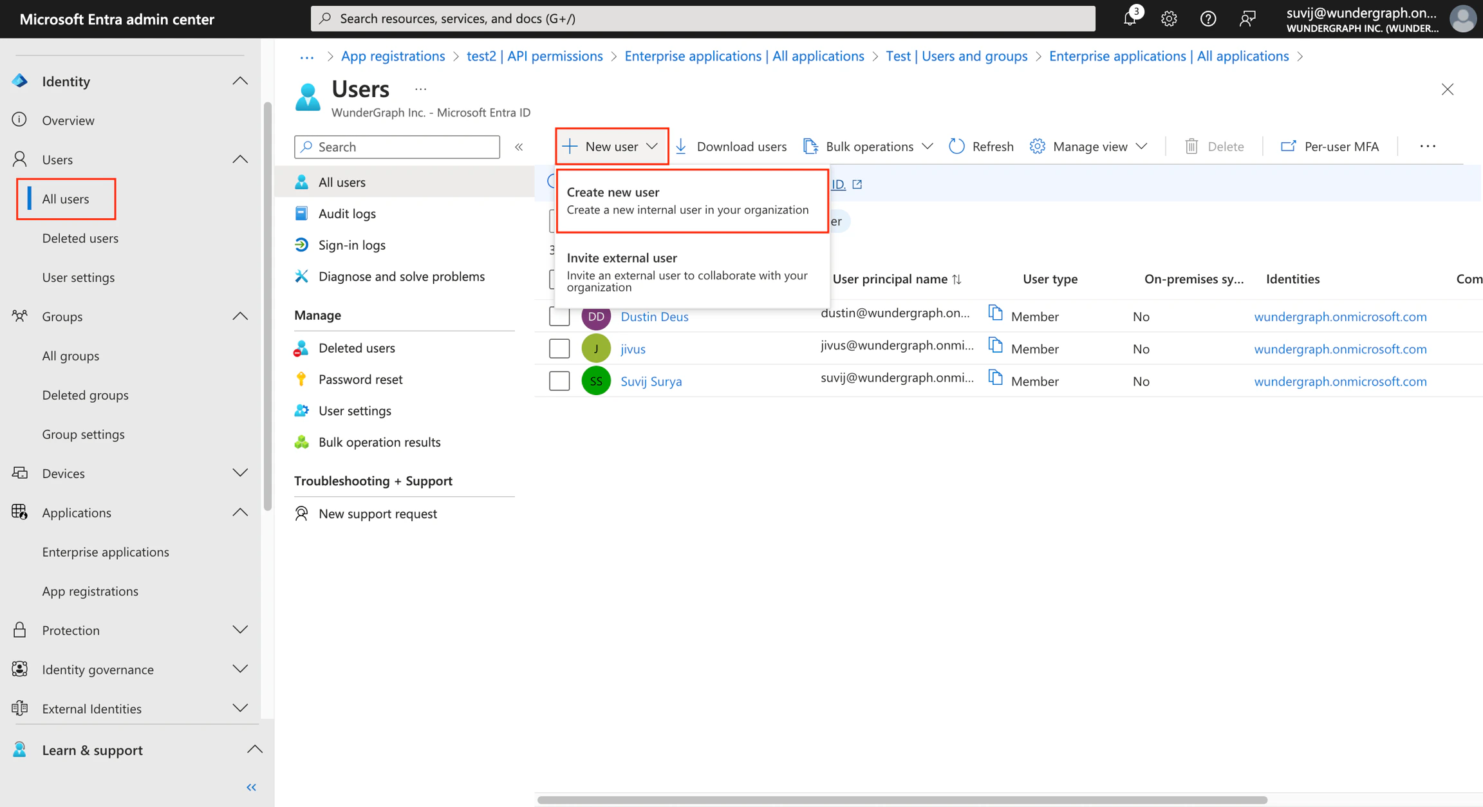Screen dimensions: 1483x807
Task: Expand the Devices section in the sidebar
Action: 240,473
